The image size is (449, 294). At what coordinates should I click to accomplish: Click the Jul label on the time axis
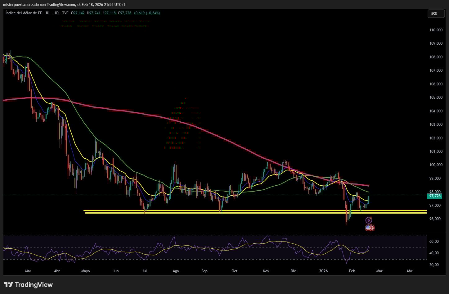[x=144, y=271]
